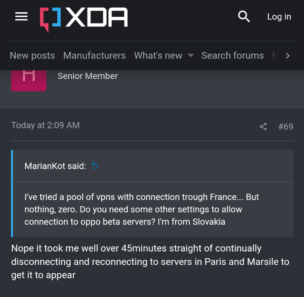Open search with the magnifier icon

click(244, 17)
